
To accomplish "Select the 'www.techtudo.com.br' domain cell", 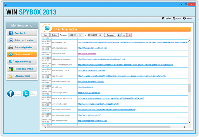I will click(64, 115).
